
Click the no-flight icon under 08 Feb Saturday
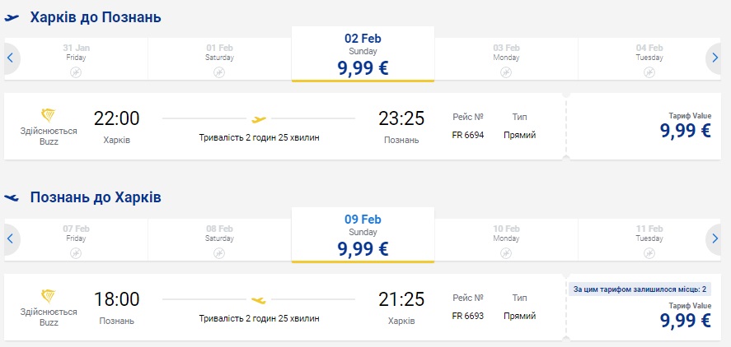[219, 253]
